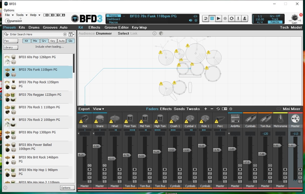
Task: Open the Tech panel
Action: pyautogui.click(x=284, y=27)
